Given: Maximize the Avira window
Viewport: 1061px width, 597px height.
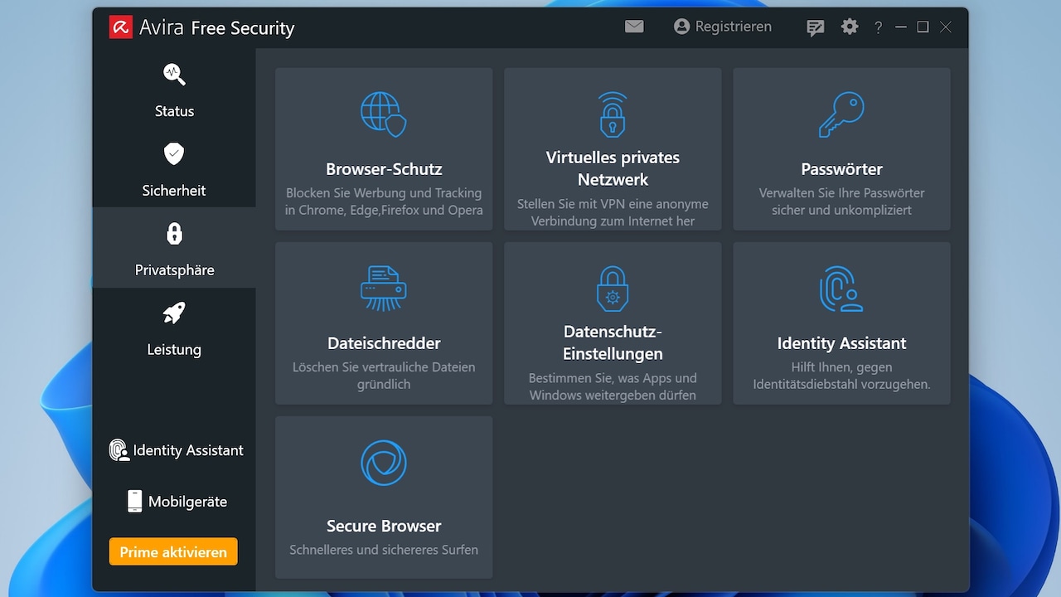Looking at the screenshot, I should [x=923, y=27].
